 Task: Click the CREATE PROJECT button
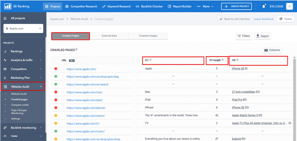pos(236,6)
